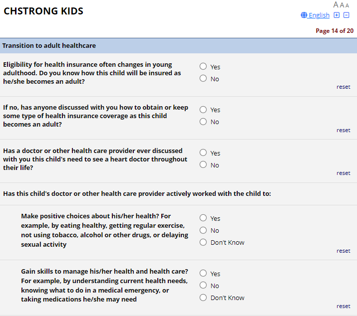357x316 pixels.
Task: Pick No for making positive health choices
Action: (x=203, y=230)
